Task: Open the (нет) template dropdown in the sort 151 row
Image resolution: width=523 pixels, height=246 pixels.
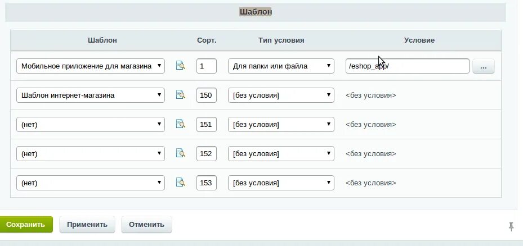Action: coord(91,124)
